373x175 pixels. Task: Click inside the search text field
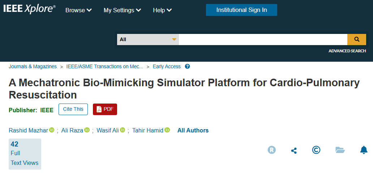pos(263,39)
